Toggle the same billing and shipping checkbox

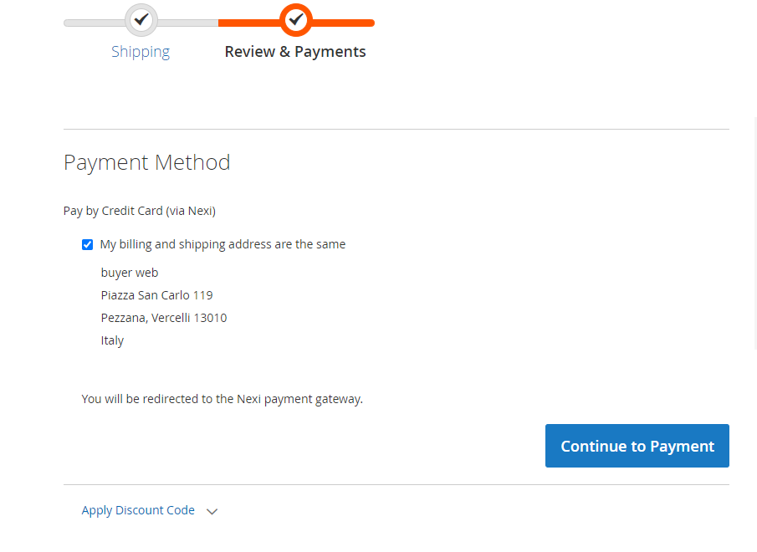pyautogui.click(x=87, y=245)
